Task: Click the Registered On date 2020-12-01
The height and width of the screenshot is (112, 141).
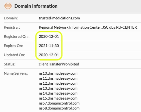Action: 49,37
